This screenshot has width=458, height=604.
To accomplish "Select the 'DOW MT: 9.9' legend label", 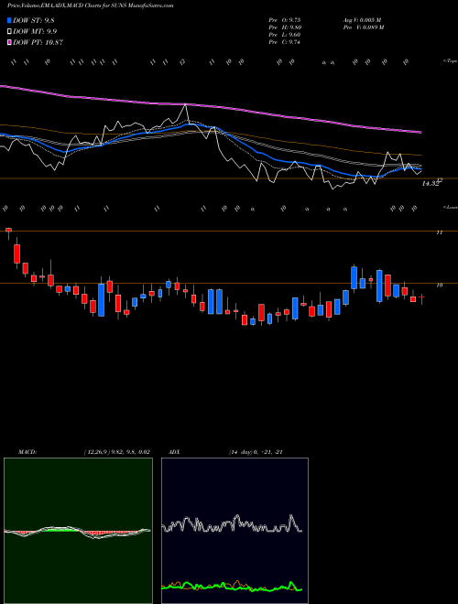I will pyautogui.click(x=35, y=31).
